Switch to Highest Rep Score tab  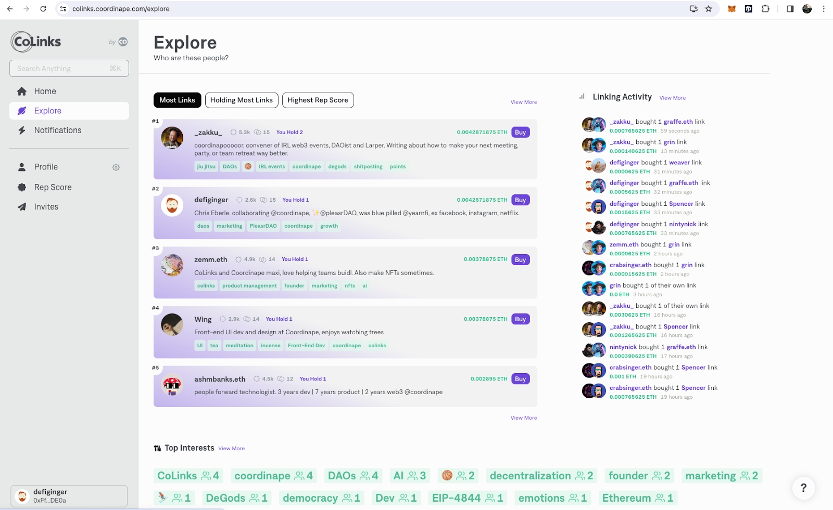tap(318, 100)
